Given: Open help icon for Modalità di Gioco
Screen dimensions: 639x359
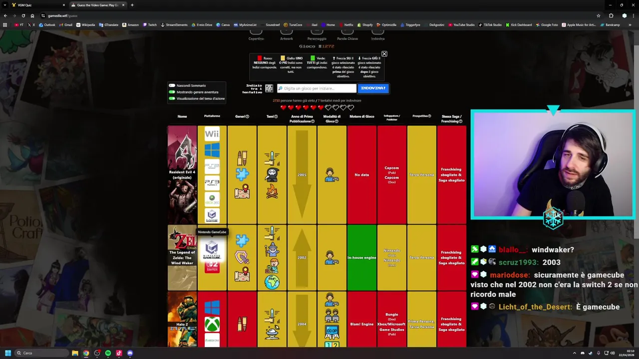Looking at the screenshot, I should [336, 121].
